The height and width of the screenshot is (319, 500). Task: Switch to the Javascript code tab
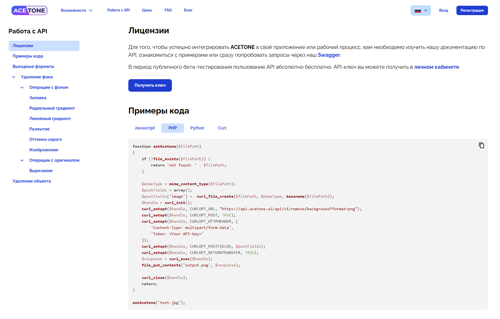click(x=144, y=128)
